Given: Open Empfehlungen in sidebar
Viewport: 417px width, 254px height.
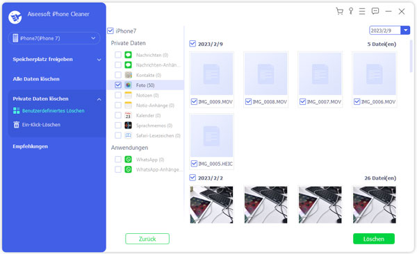Looking at the screenshot, I should [31, 146].
